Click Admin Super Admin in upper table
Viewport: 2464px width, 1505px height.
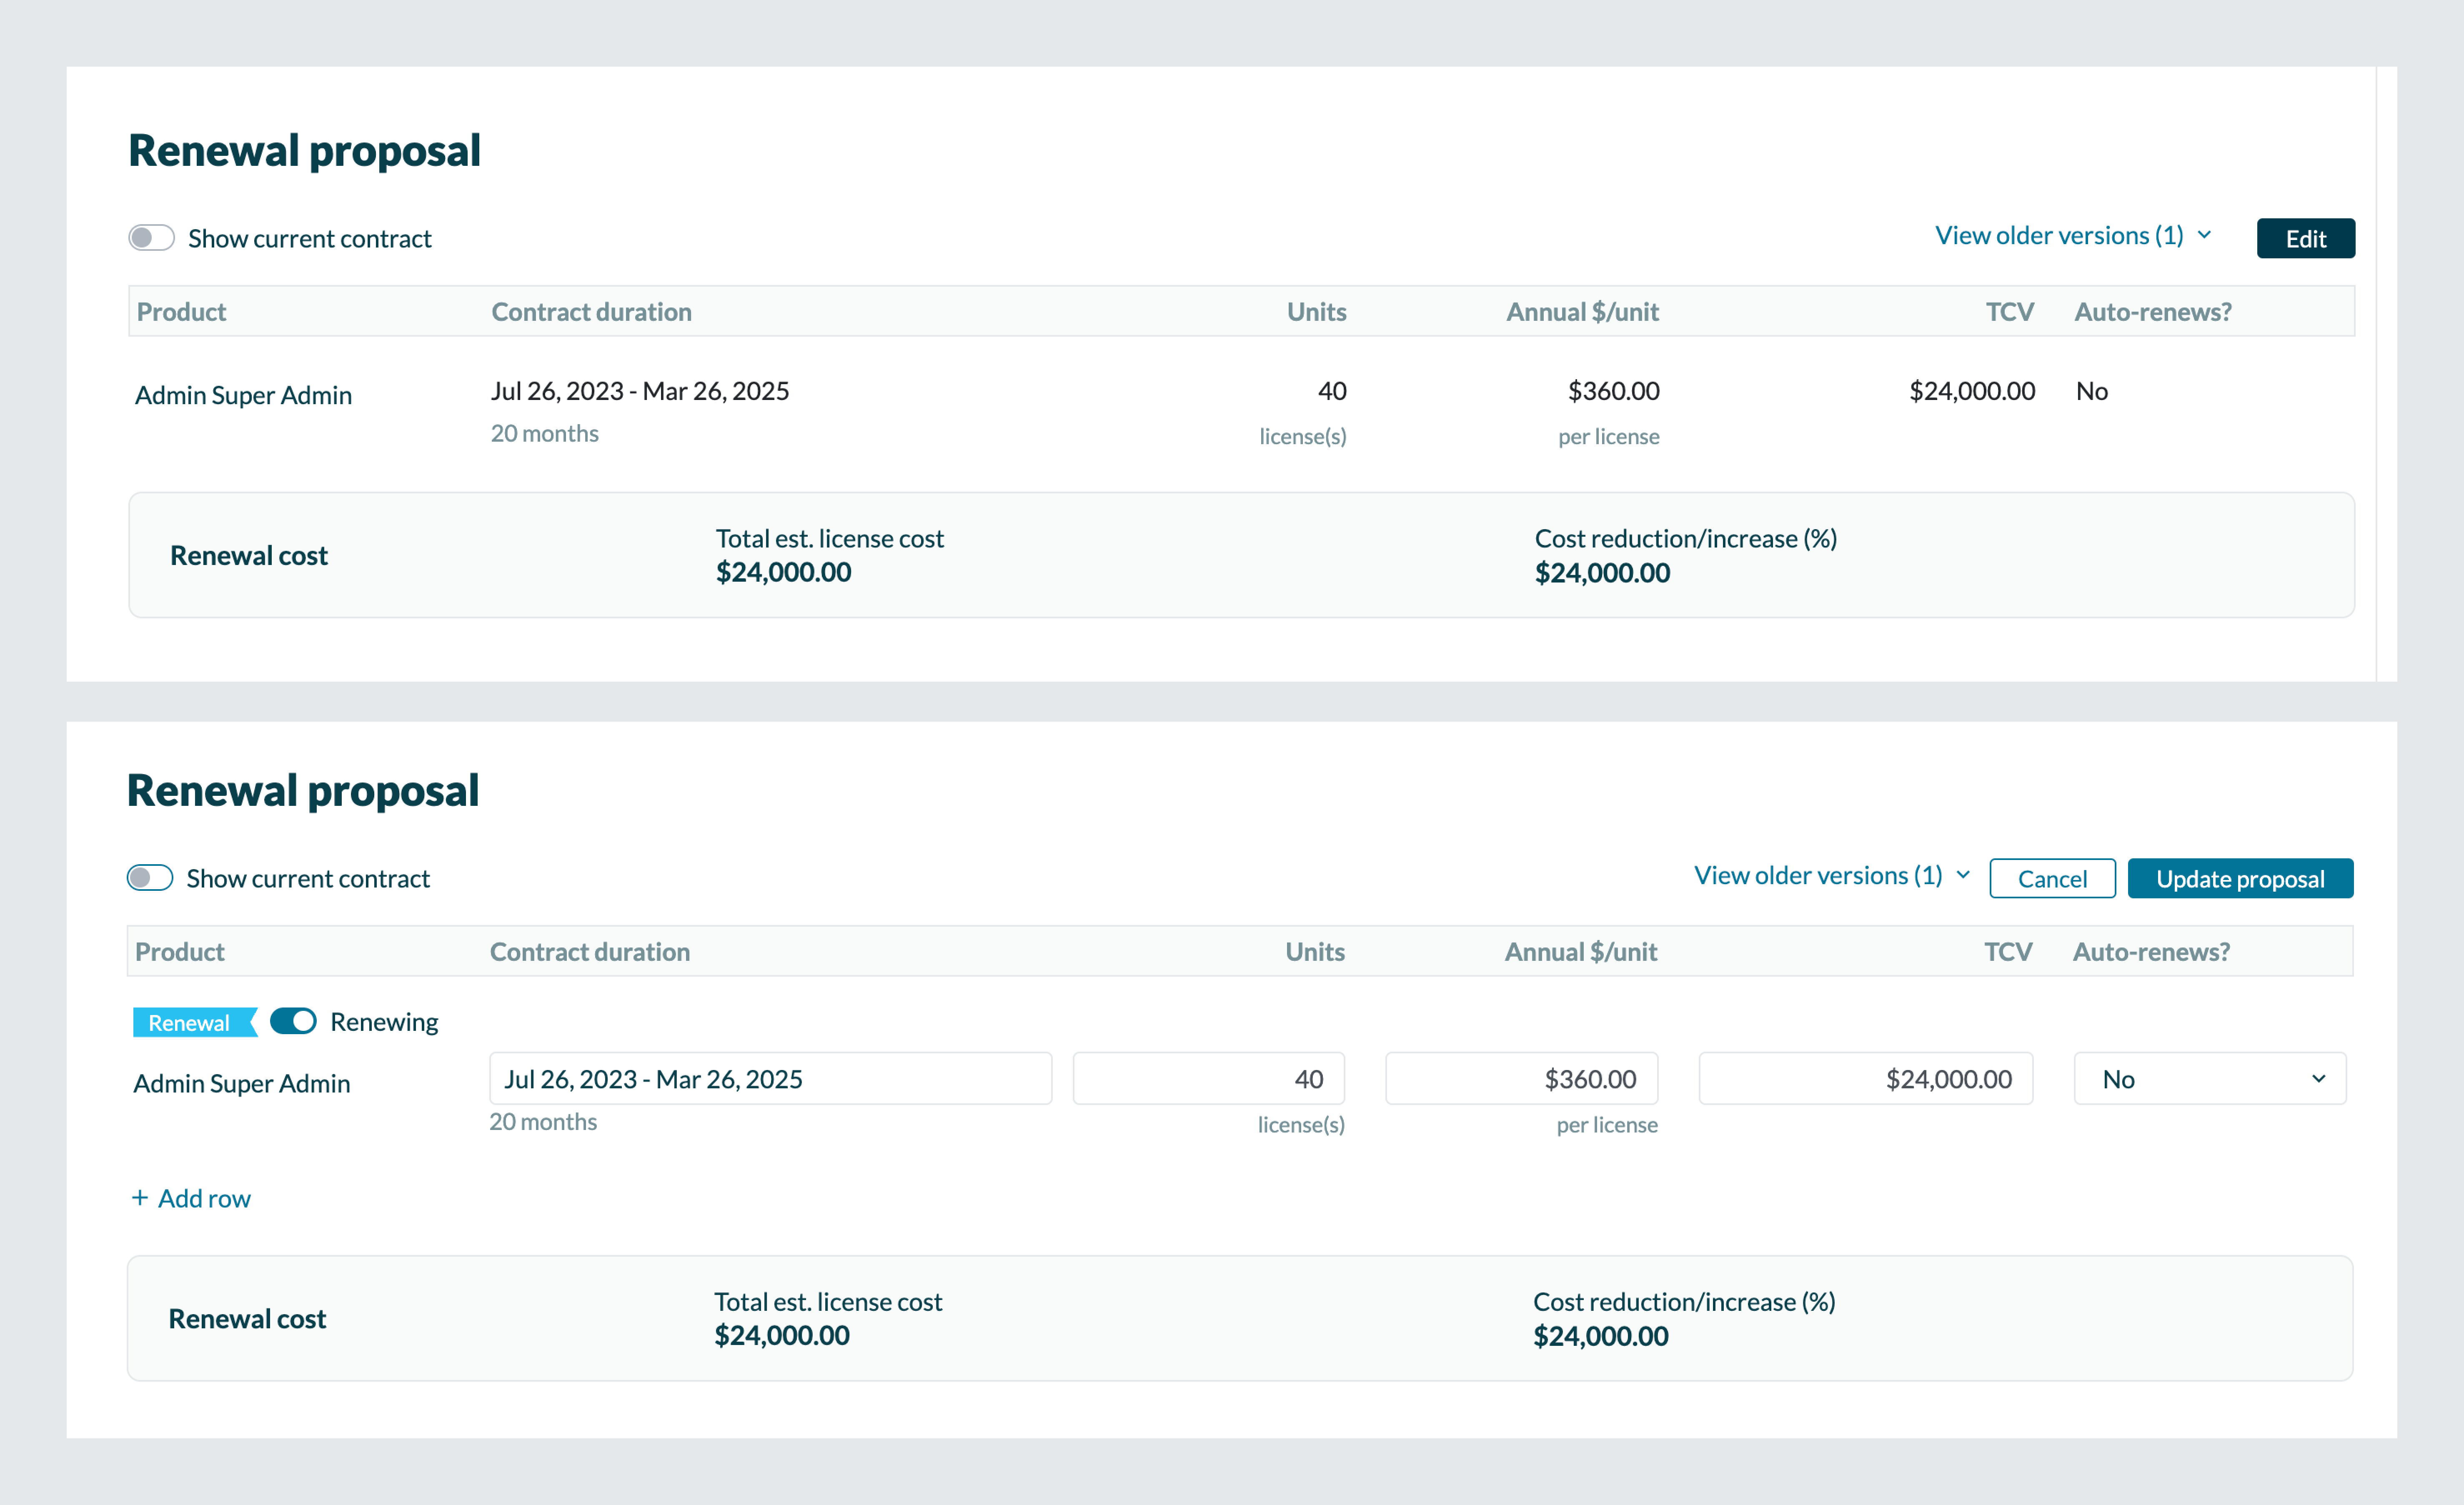(x=243, y=395)
